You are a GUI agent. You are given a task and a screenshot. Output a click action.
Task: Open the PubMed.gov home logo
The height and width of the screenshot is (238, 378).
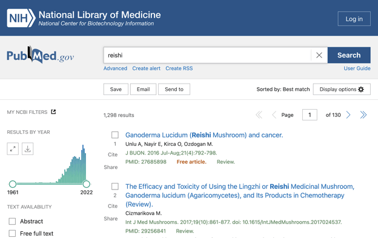tap(40, 55)
